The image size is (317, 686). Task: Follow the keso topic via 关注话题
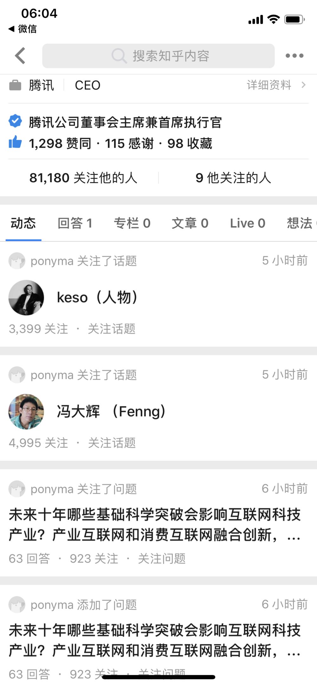pyautogui.click(x=112, y=329)
